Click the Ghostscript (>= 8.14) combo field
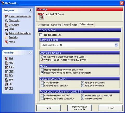The image size is (125, 113). (x=79, y=45)
